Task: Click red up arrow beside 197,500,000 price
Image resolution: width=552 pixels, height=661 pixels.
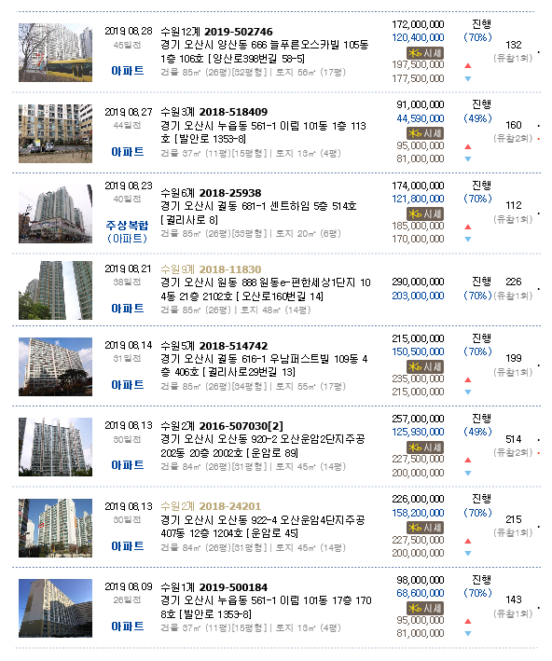Action: 468,65
